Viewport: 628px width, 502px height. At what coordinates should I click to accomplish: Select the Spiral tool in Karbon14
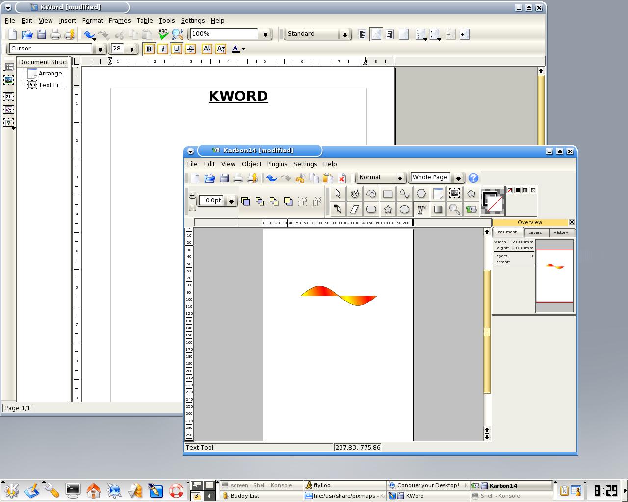point(371,193)
